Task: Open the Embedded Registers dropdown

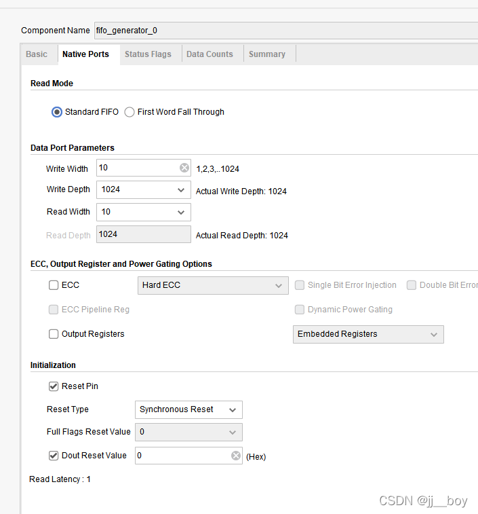Action: tap(368, 334)
